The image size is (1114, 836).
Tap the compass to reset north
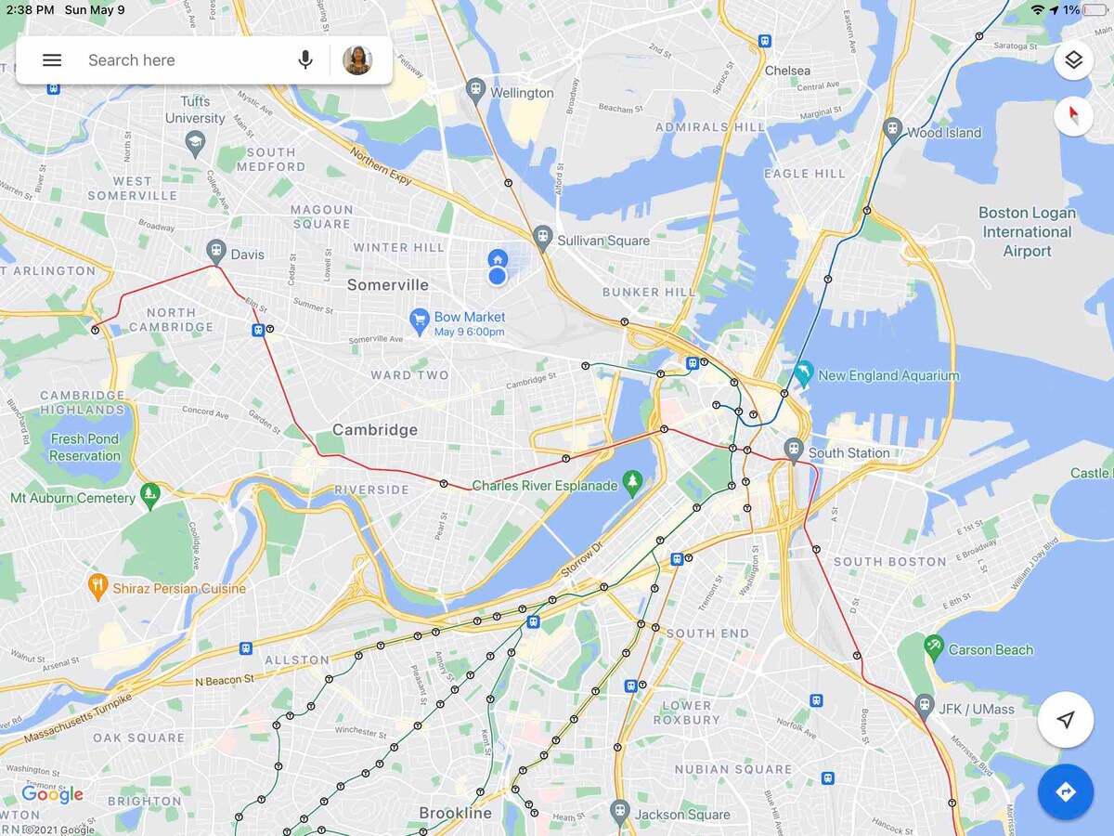1073,117
